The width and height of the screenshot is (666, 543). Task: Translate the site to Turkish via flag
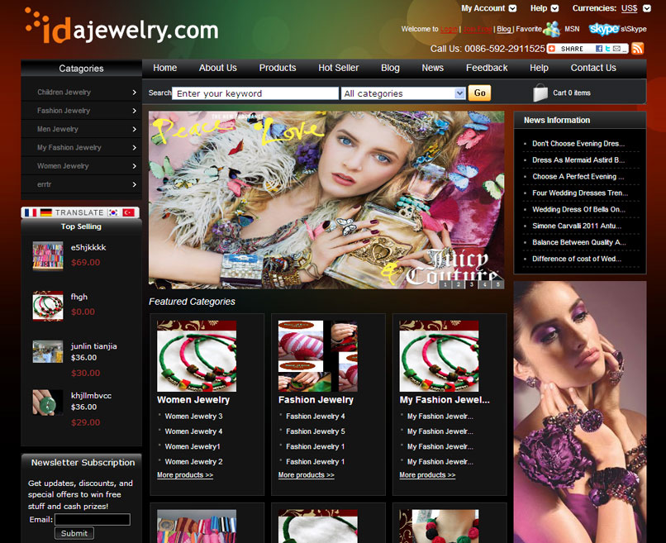point(128,212)
